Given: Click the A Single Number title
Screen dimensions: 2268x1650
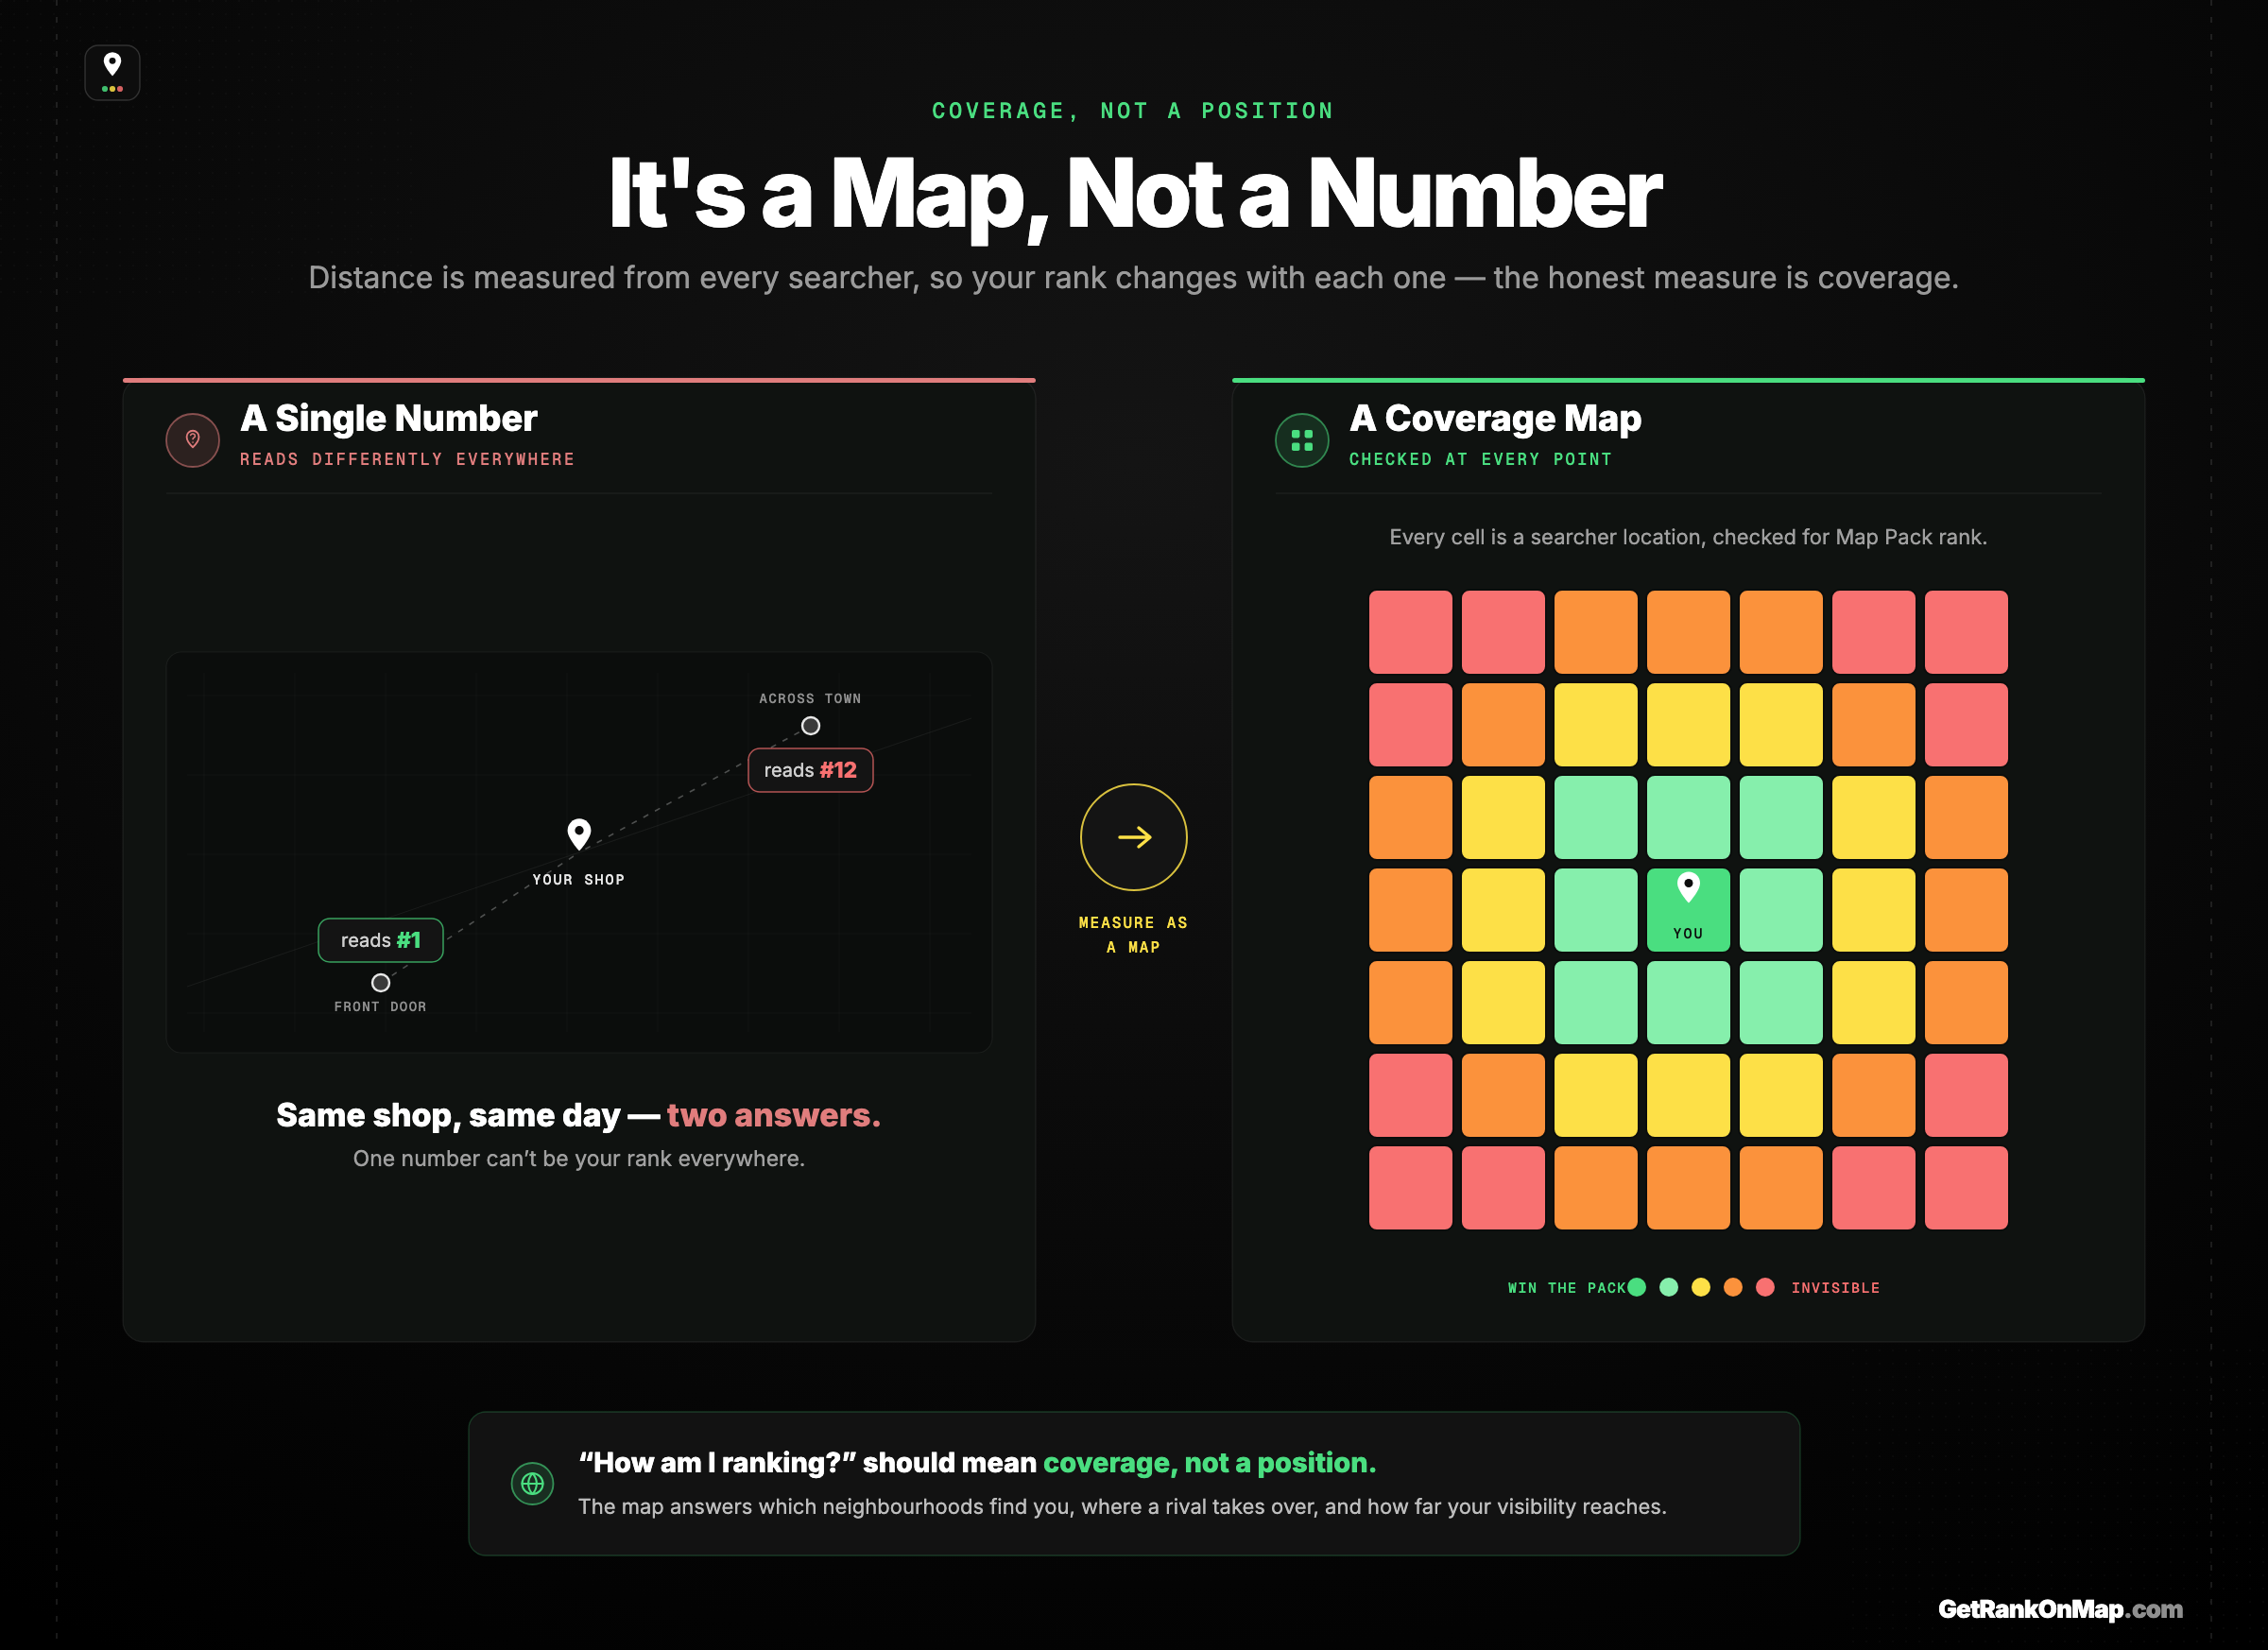Looking at the screenshot, I should click(x=388, y=418).
